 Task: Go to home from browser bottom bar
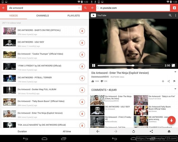point(169,131)
